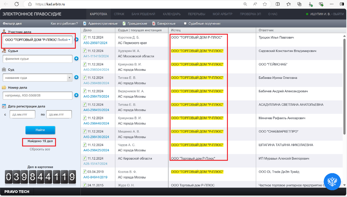Click the read aloud icon
Screen dimensions: 347x197
255,4
